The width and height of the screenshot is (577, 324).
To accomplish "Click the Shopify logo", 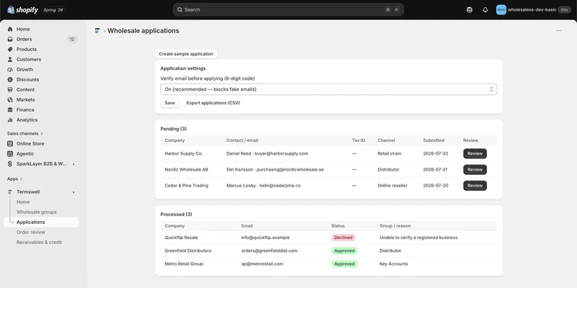I will (22, 10).
